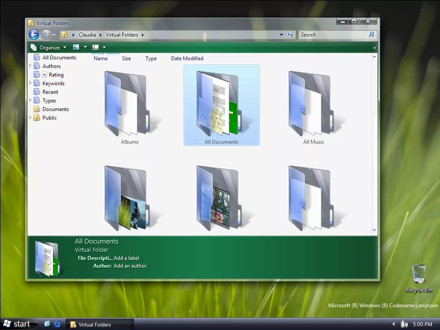Open the start menu
This screenshot has height=330, width=440.
click(x=18, y=324)
